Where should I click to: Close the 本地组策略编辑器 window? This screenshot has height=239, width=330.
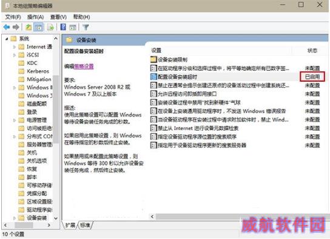tap(320, 4)
